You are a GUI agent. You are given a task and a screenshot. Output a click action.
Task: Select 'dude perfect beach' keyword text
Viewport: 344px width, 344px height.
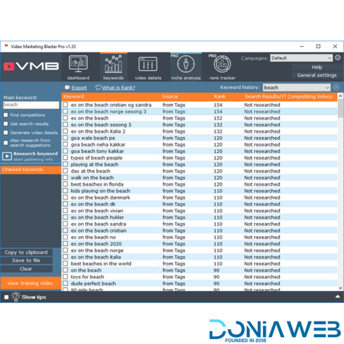click(93, 283)
